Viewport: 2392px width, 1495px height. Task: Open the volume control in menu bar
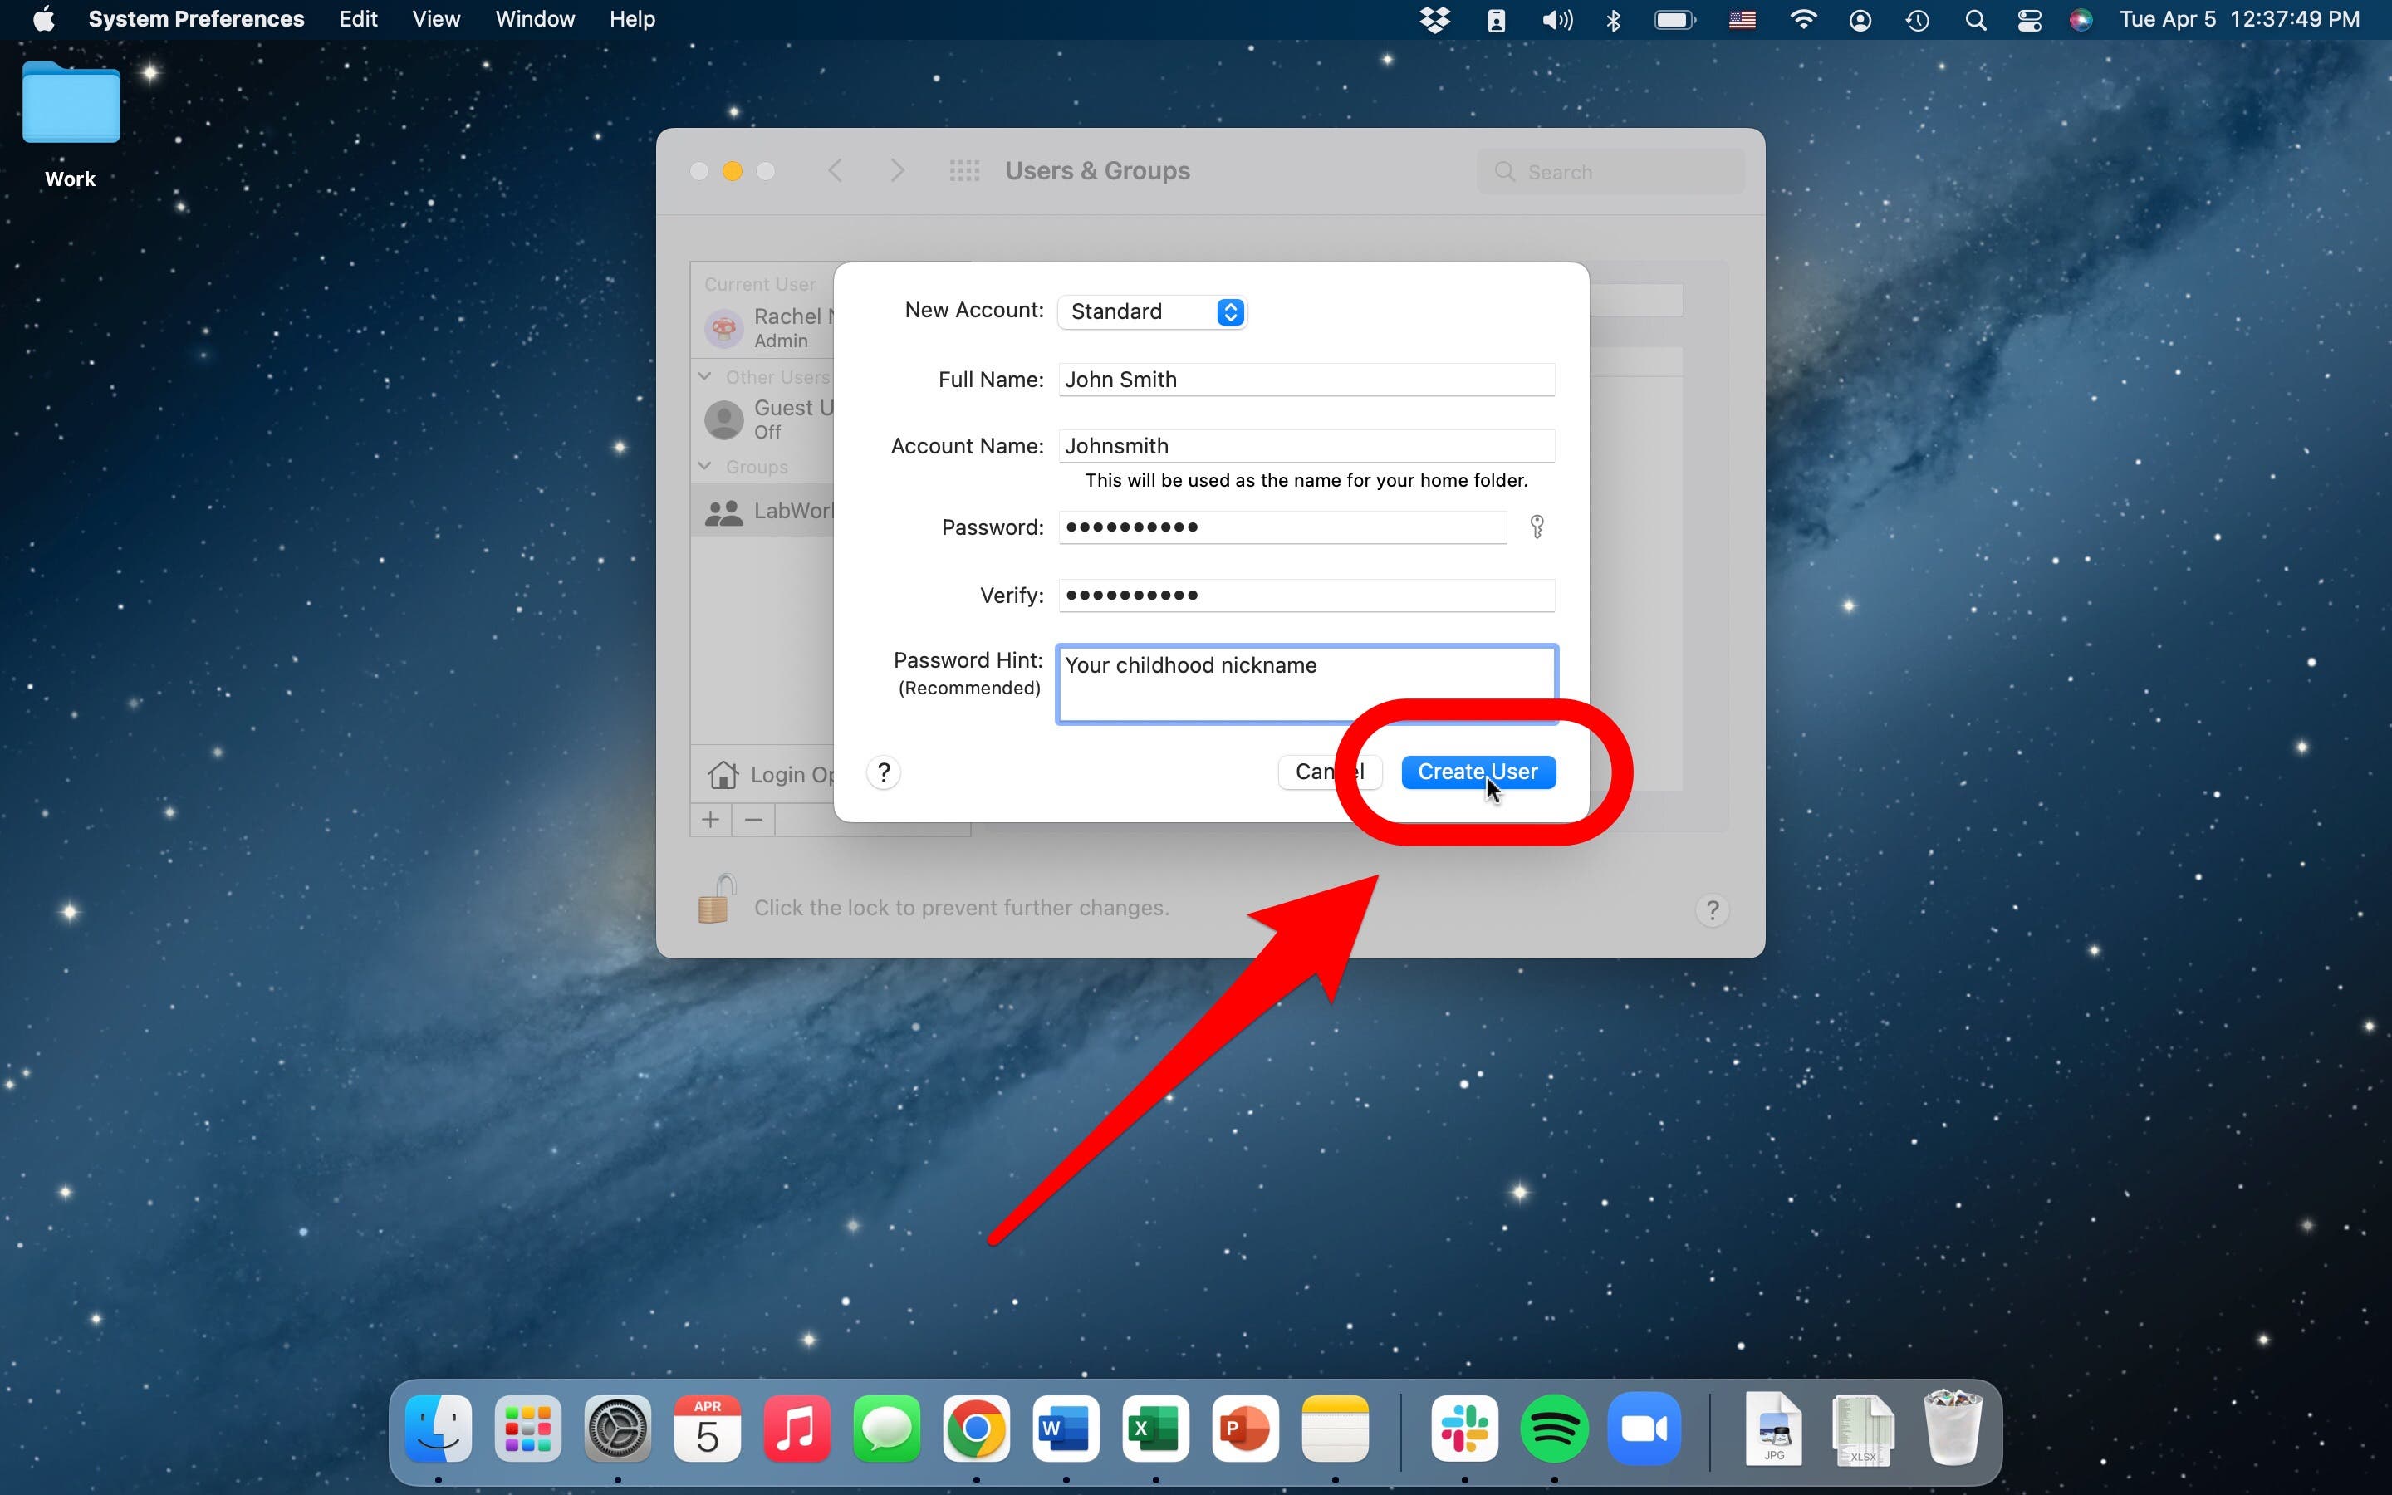1556,20
